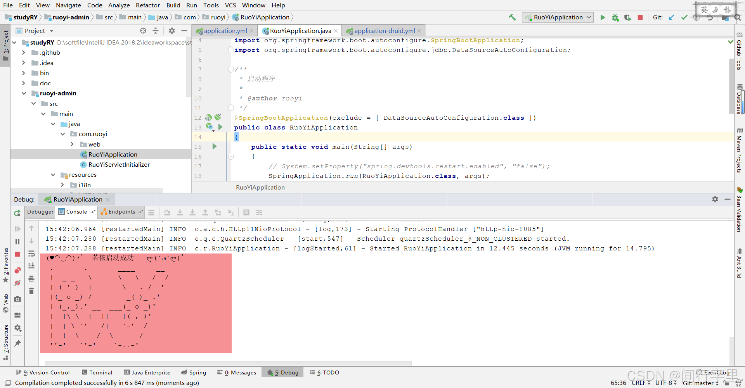
Task: Click UTF-8 encoding in status bar
Action: [x=666, y=383]
